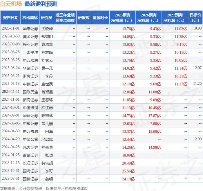Click analyst name 刘衣云
The width and height of the screenshot is (203, 191).
pyautogui.click(x=47, y=60)
